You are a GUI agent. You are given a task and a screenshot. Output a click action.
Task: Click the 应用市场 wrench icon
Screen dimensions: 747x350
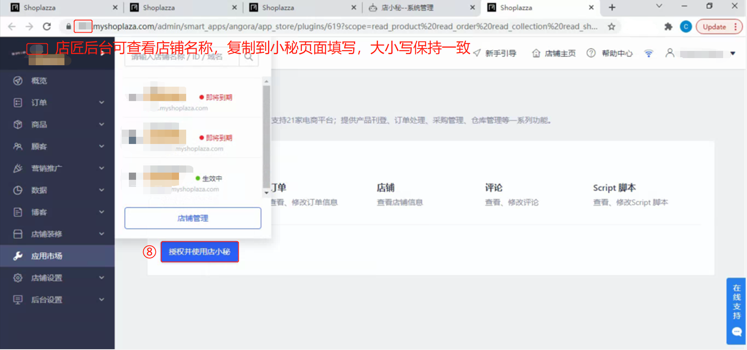(x=18, y=256)
